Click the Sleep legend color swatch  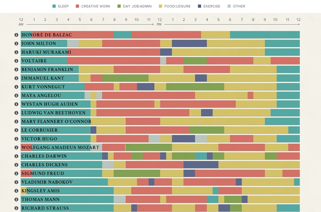click(x=54, y=6)
